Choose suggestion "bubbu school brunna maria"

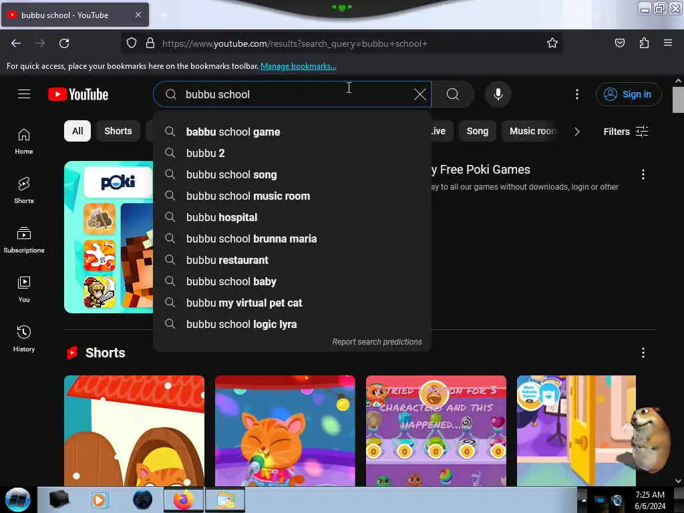click(292, 238)
